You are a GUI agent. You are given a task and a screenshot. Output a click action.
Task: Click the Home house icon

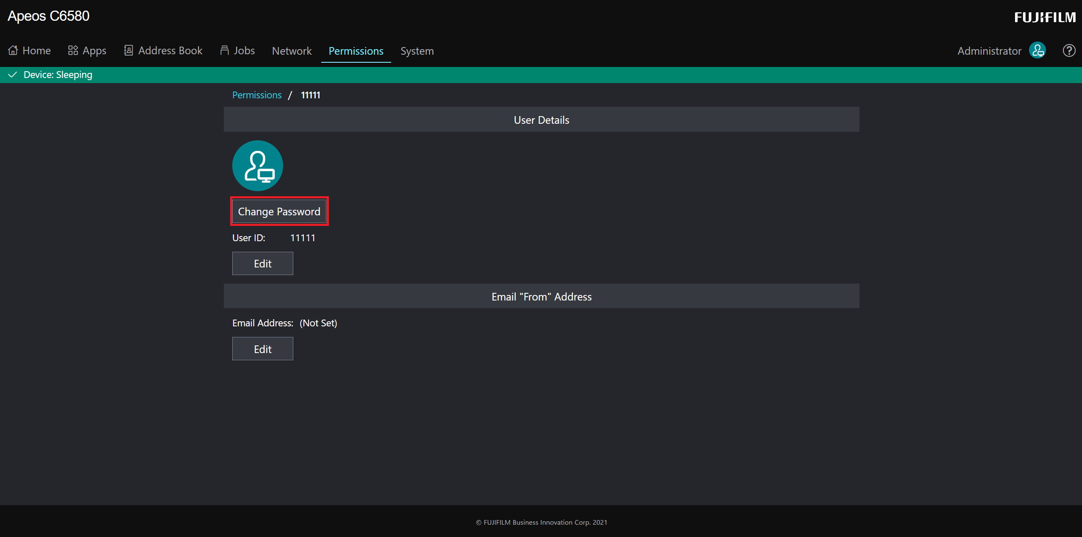point(13,50)
